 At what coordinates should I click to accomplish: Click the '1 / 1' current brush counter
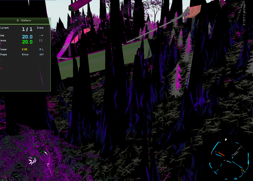point(27,29)
